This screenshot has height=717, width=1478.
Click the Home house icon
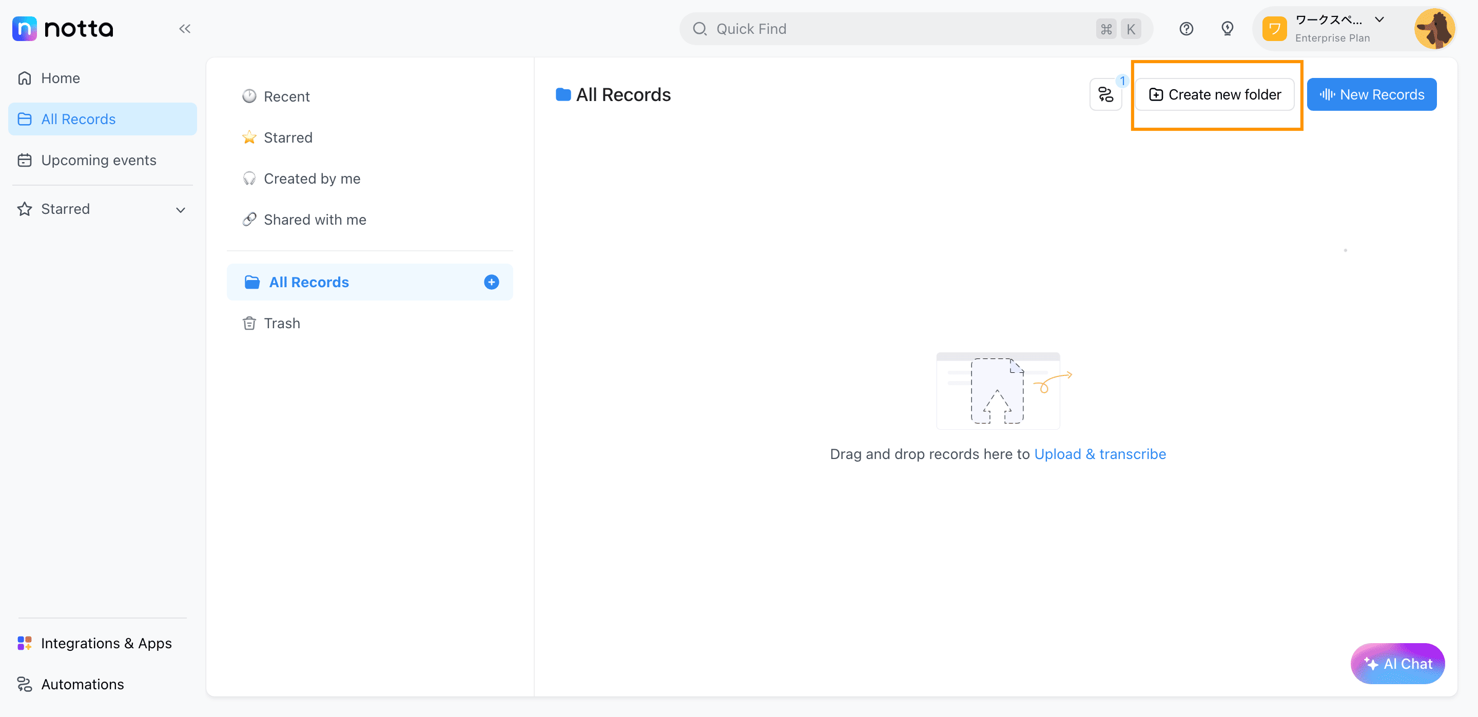tap(25, 78)
